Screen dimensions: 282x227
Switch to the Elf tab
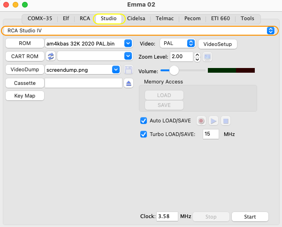[66, 18]
